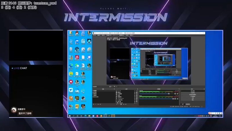The height and width of the screenshot is (131, 232).
Task: Click the Sogou input method tray indicator
Action: (211, 116)
